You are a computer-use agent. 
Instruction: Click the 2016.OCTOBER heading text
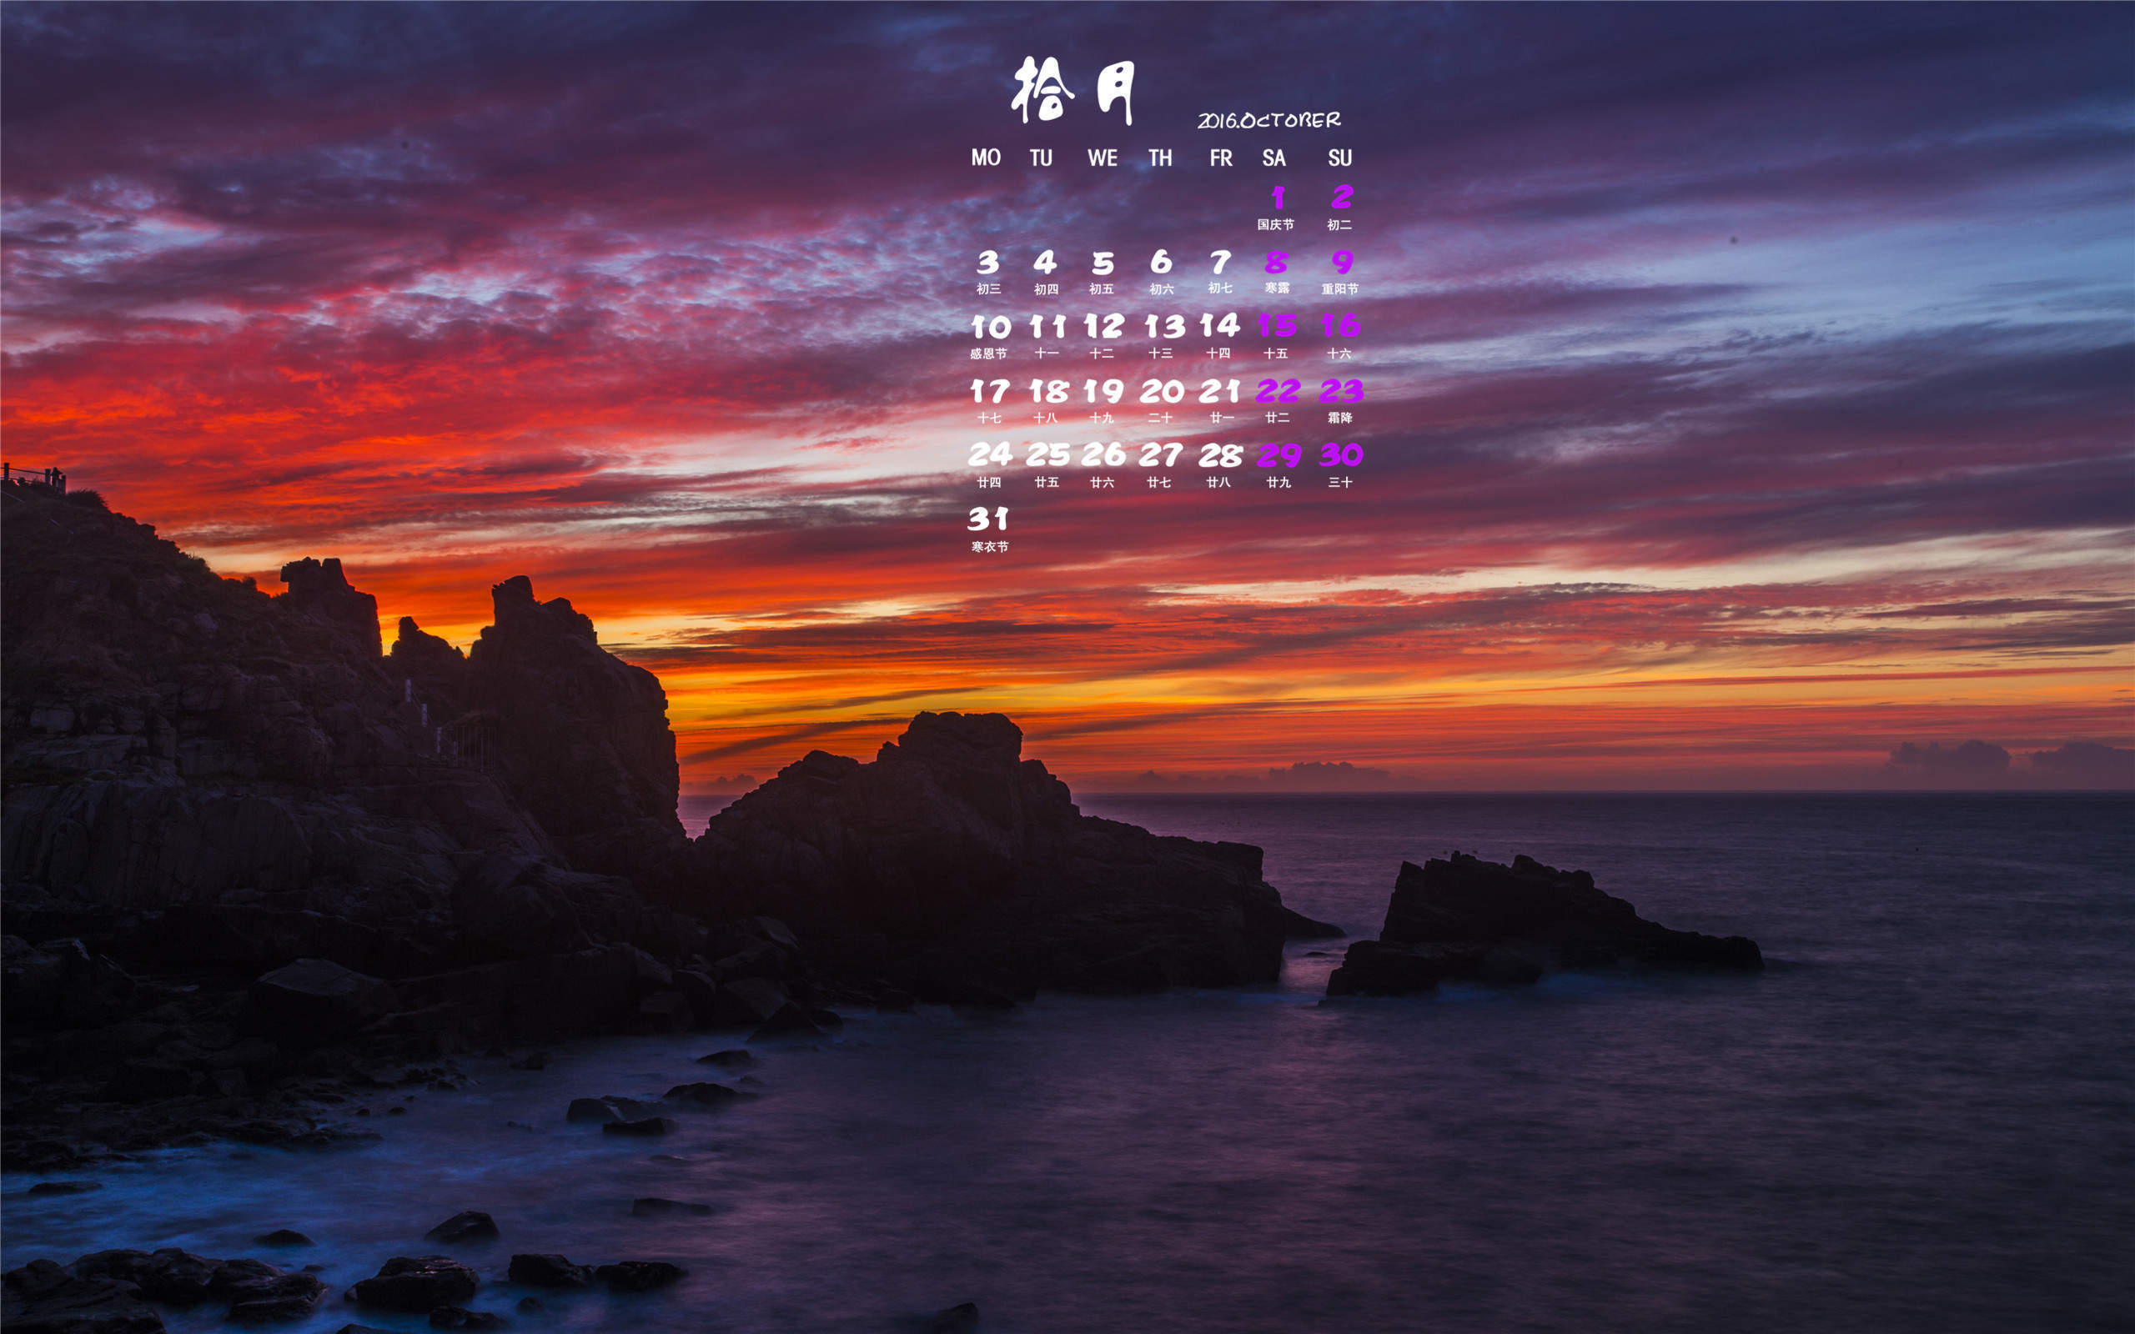[1268, 120]
